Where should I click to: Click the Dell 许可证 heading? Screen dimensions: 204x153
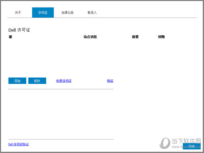click(19, 30)
